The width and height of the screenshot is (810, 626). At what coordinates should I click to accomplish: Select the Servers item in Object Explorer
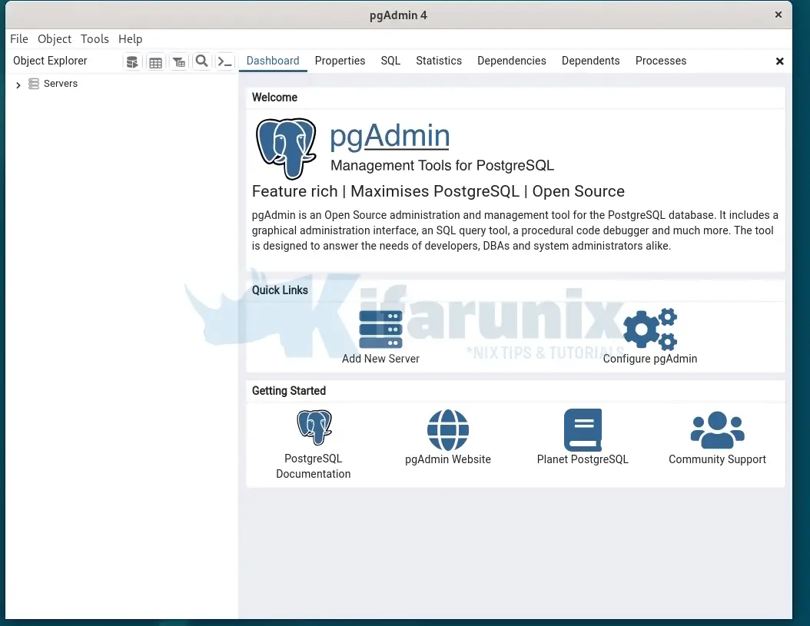61,83
